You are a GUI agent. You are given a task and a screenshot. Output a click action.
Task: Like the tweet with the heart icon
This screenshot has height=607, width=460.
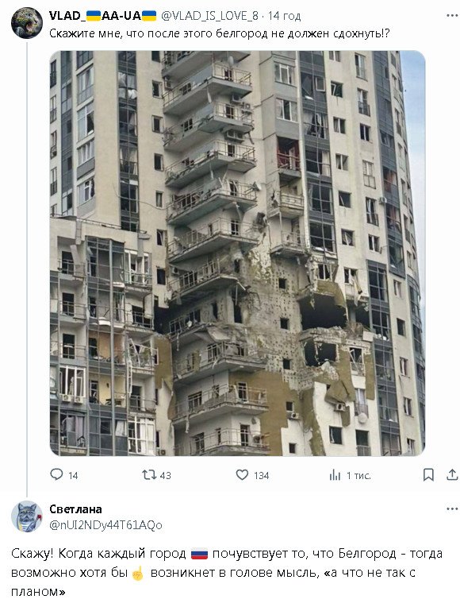[242, 474]
